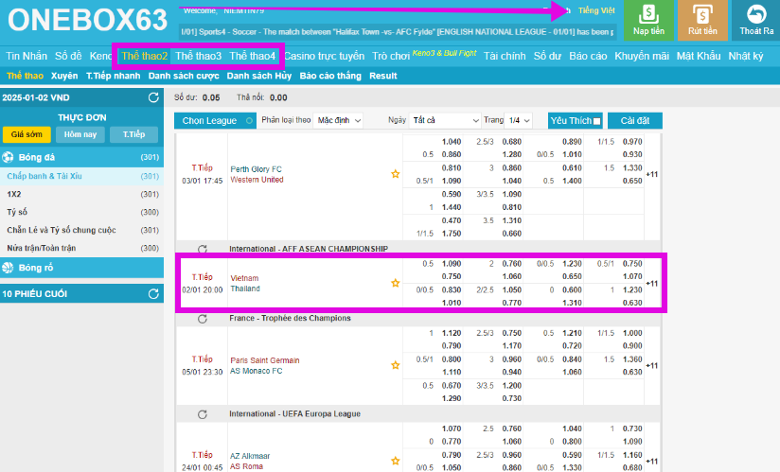Favorite the Vietnam vs Thailand match star
780x472 pixels.
pos(396,283)
